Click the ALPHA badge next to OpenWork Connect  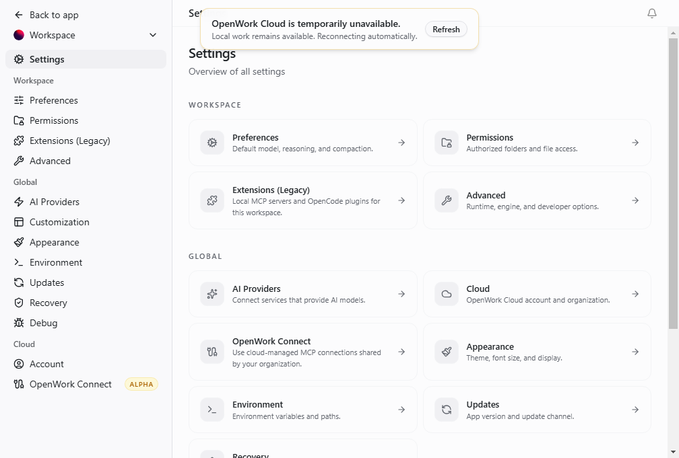[141, 384]
